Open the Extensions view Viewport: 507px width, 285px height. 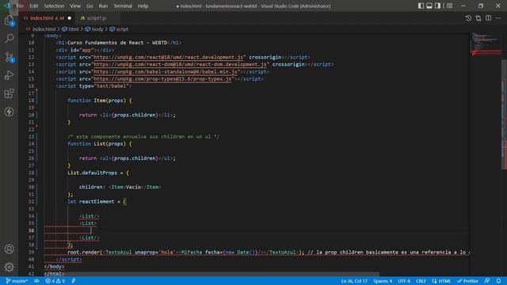coord(9,93)
